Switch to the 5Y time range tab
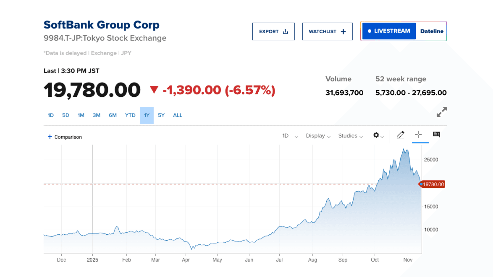 point(161,115)
